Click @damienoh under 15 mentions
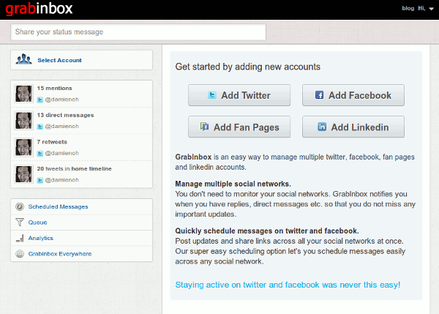 click(62, 100)
